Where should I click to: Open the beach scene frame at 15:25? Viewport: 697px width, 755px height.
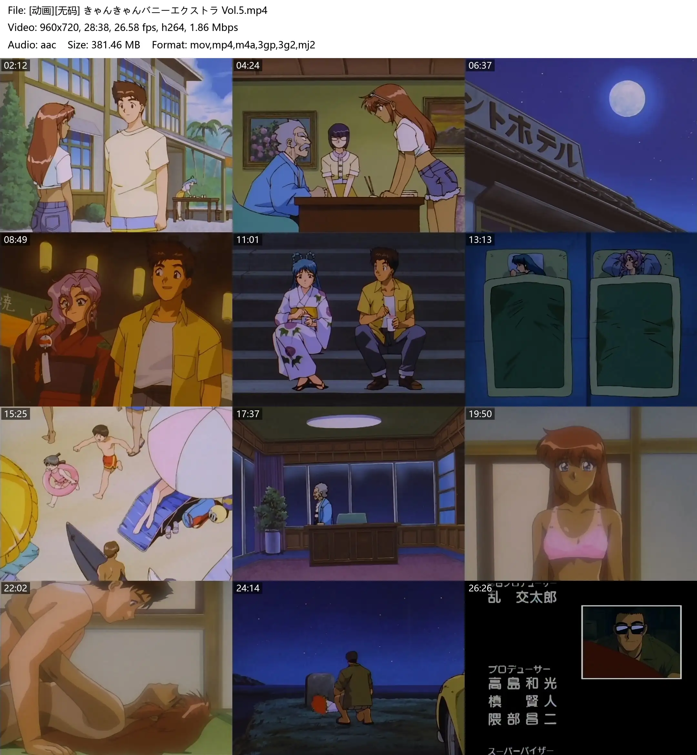tap(116, 494)
